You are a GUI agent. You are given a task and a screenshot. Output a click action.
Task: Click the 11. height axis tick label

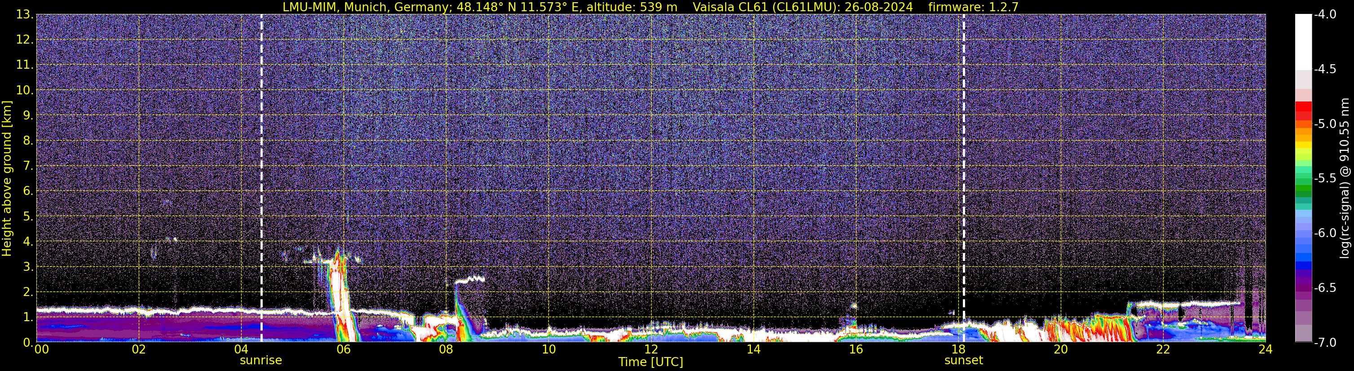25,65
